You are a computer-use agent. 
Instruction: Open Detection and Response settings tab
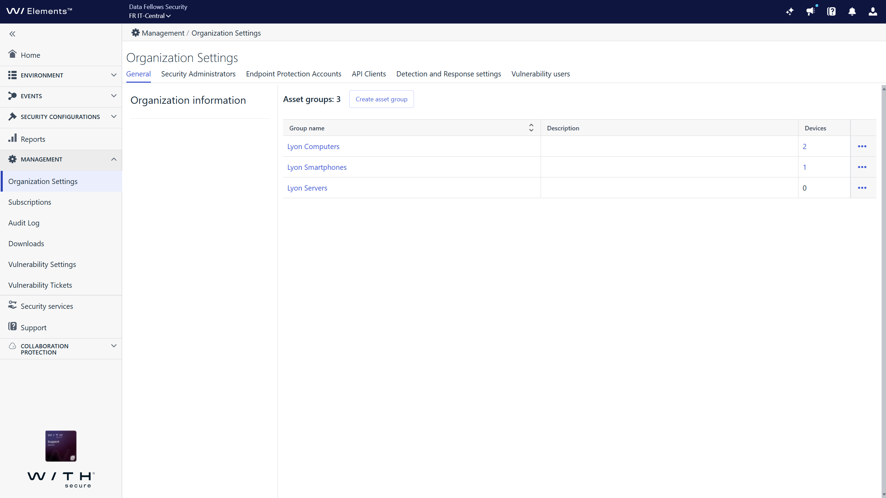pyautogui.click(x=449, y=74)
